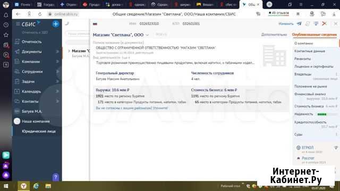Click the phone call icon

pyautogui.click(x=67, y=24)
